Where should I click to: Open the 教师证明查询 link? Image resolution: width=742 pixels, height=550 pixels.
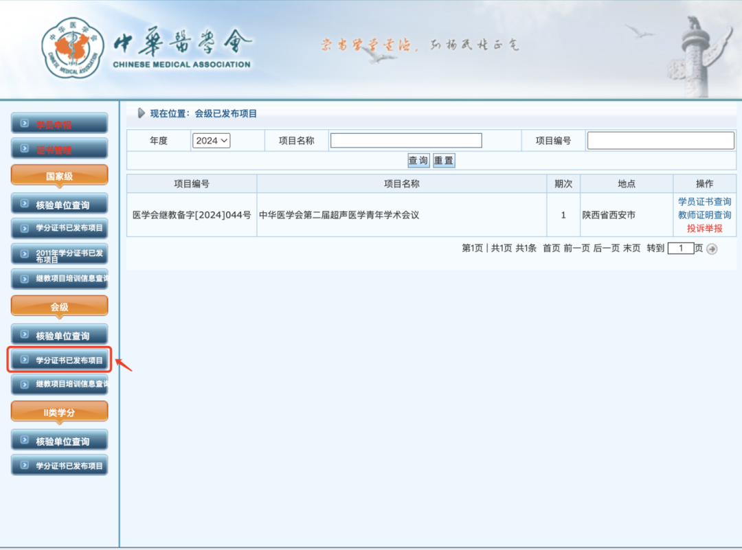click(704, 215)
